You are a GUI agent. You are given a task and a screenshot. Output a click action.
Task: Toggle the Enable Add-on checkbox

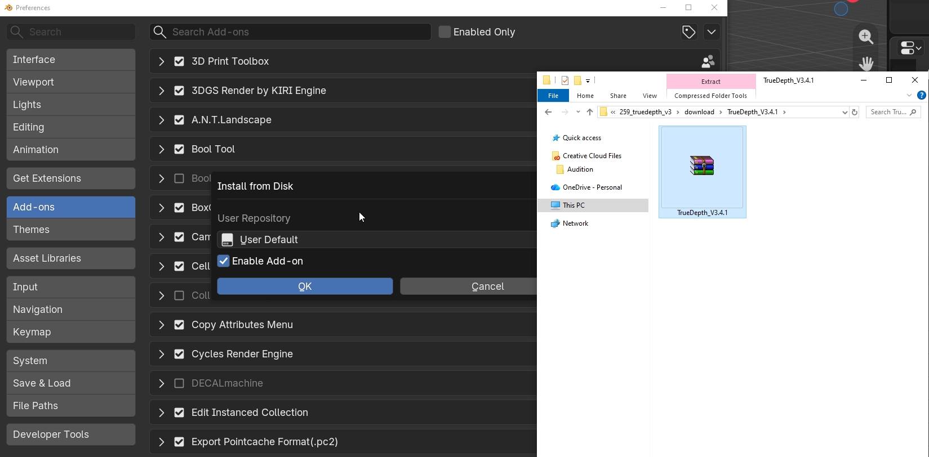pos(224,261)
